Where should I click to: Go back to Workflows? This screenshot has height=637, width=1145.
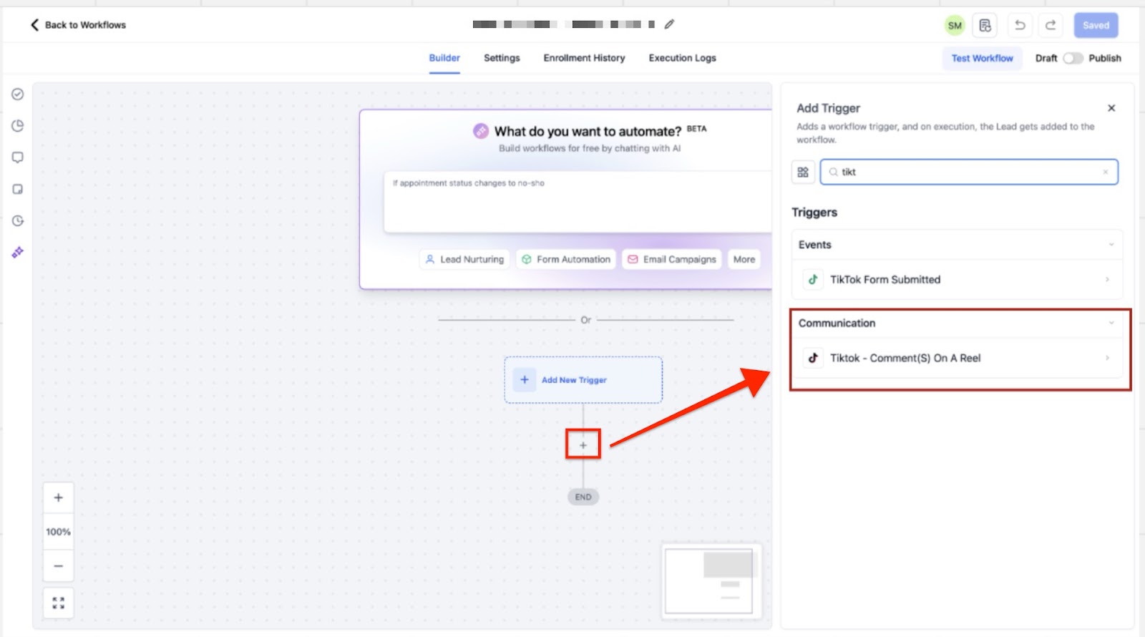coord(78,24)
